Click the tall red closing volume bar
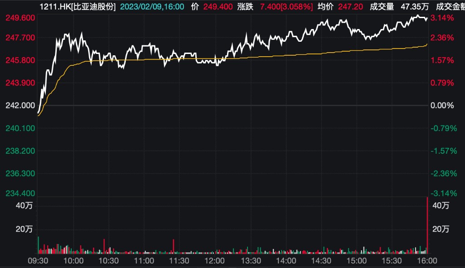The height and width of the screenshot is (268, 465). pos(427,224)
